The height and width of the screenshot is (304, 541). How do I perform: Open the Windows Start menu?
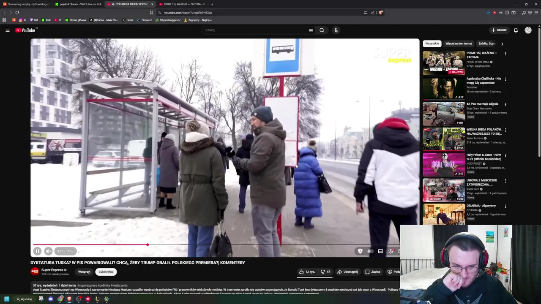pyautogui.click(x=7, y=299)
